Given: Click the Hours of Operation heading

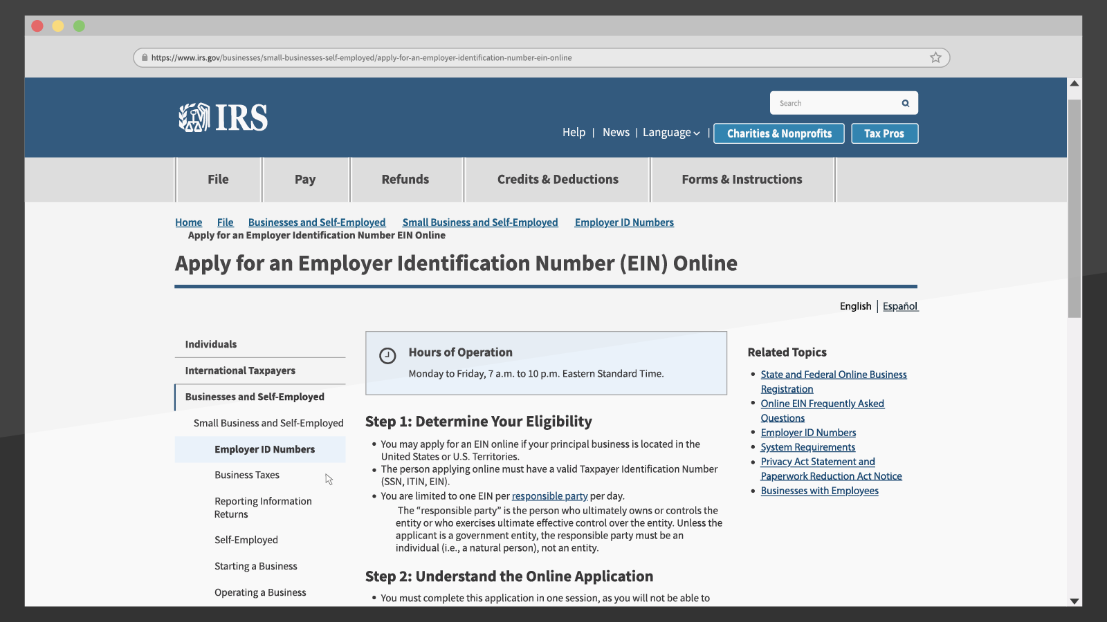Looking at the screenshot, I should click(461, 352).
